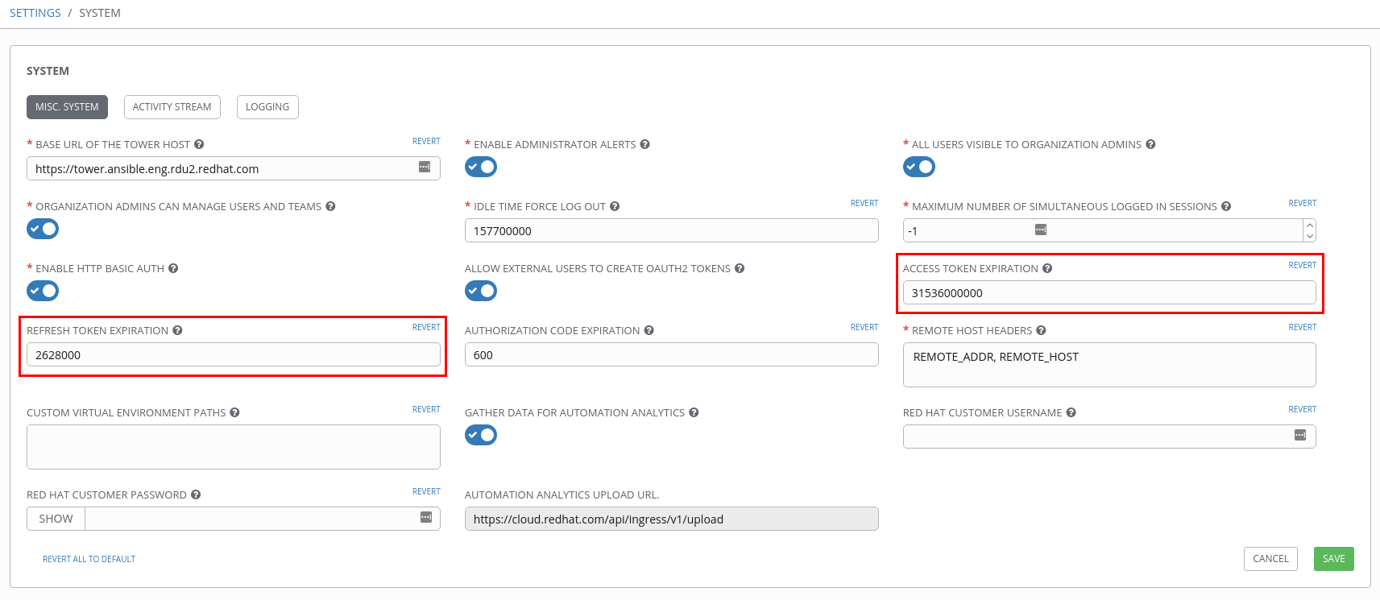Revert Custom Virtual Environment Paths
The image size is (1380, 600).
click(x=426, y=410)
